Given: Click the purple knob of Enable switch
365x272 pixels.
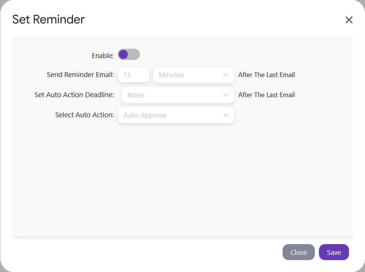Looking at the screenshot, I should click(x=123, y=54).
